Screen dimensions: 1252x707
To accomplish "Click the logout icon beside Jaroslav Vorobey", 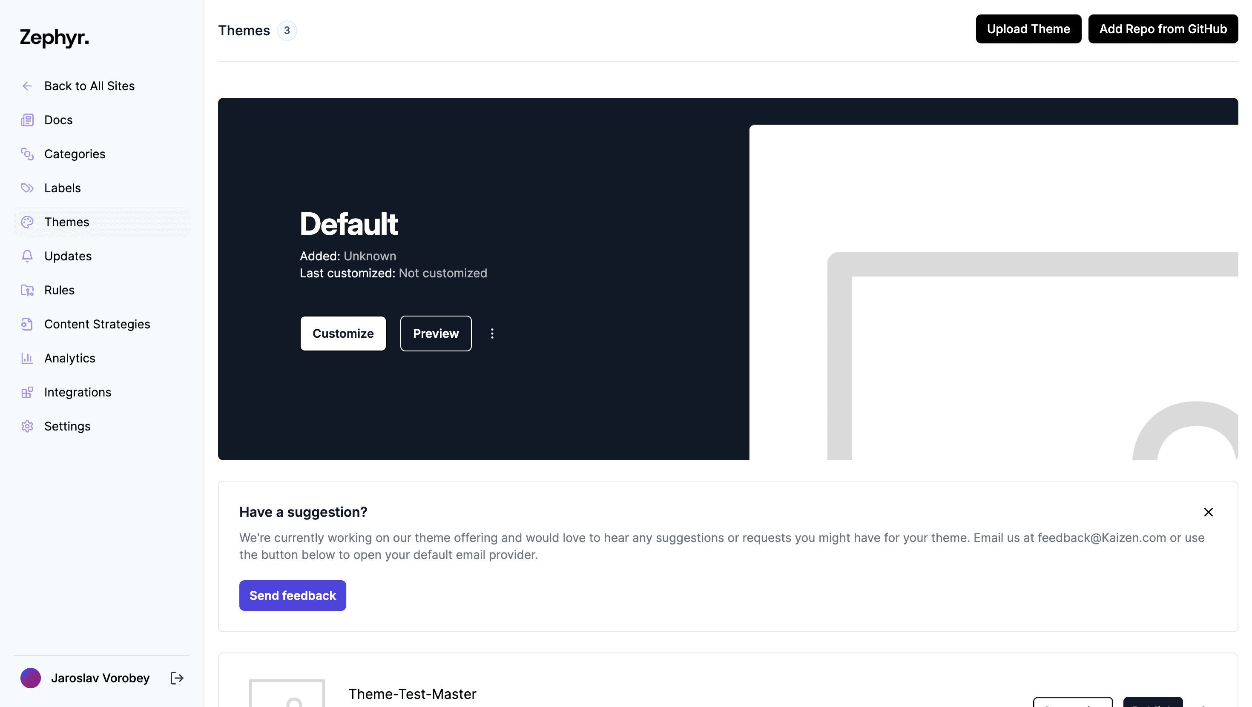I will tap(177, 678).
